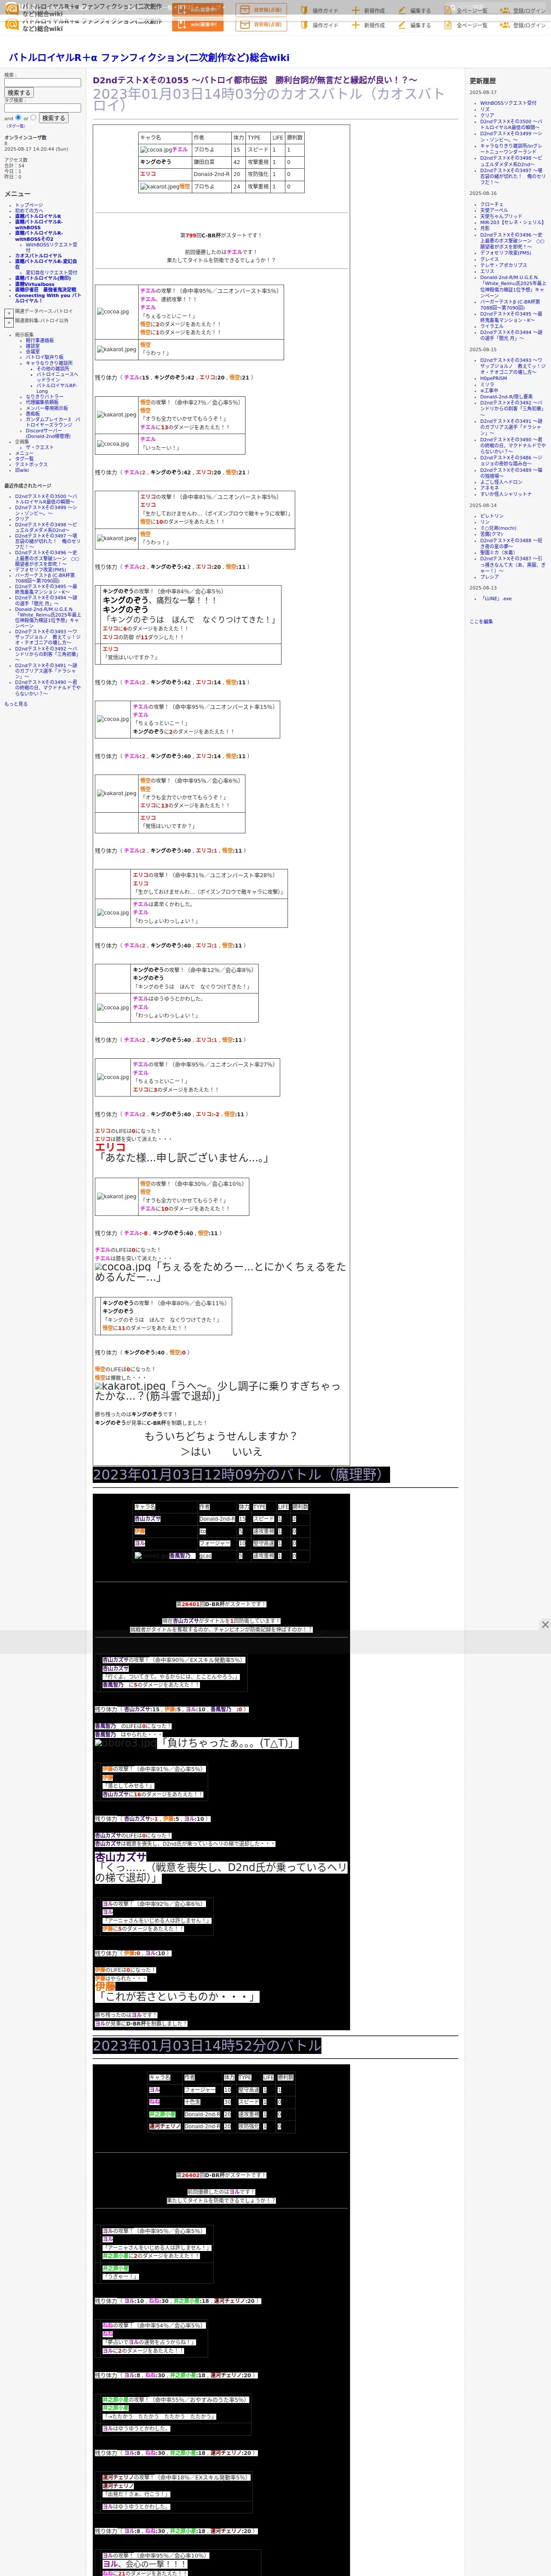Open H0pePRiSM in update history

click(x=494, y=379)
